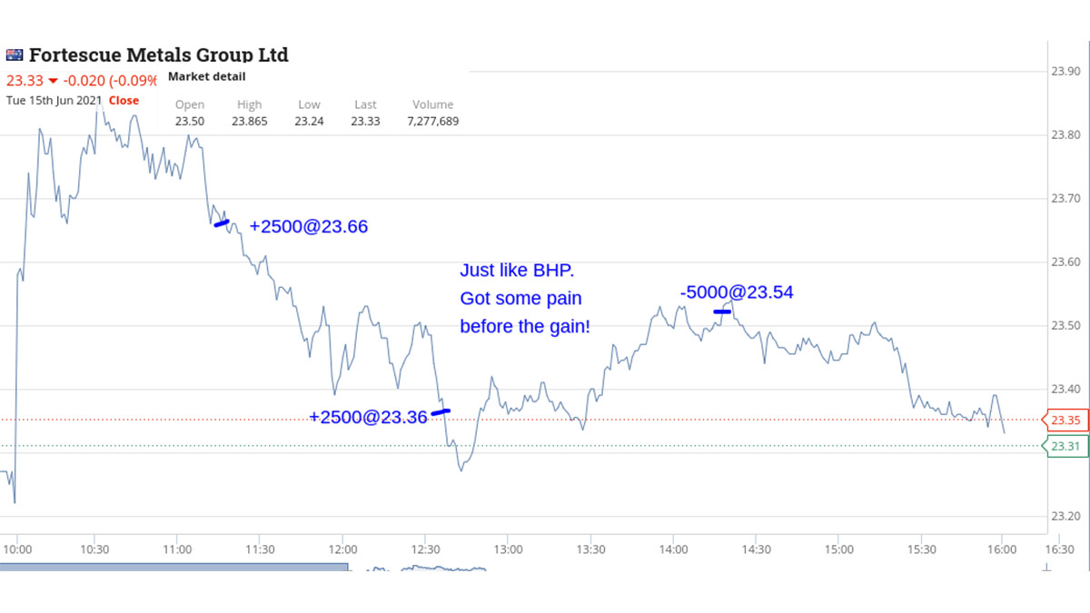Open the Fortescue Metals Group Ltd title

tap(159, 54)
